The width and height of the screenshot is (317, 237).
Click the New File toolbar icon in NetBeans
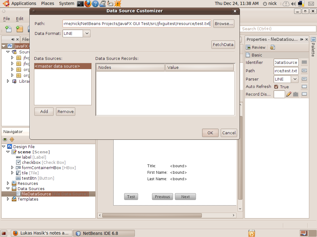tap(8, 29)
